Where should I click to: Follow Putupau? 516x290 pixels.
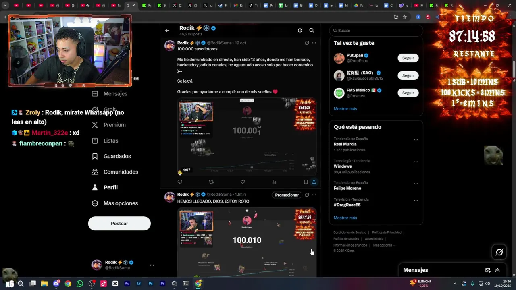(408, 58)
